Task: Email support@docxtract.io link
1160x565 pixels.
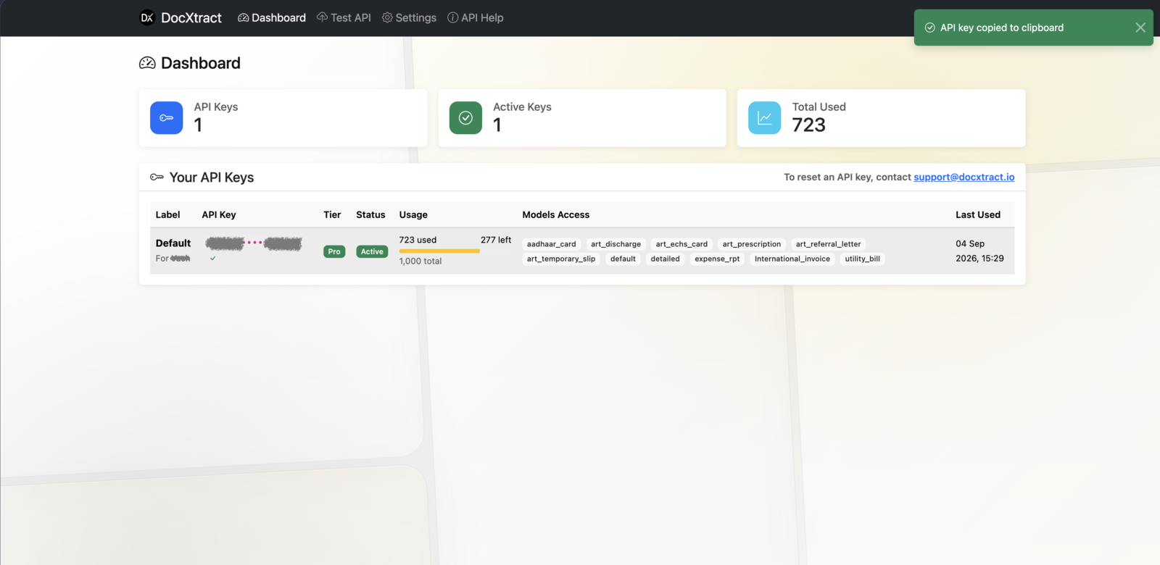Action: (964, 177)
